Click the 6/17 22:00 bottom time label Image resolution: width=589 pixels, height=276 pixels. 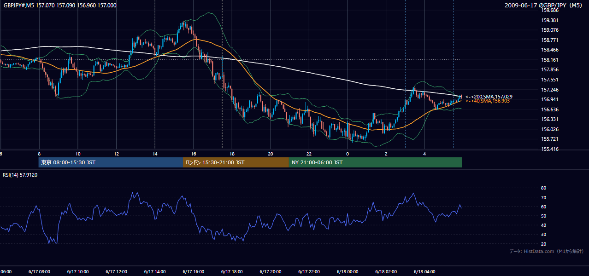click(x=309, y=272)
